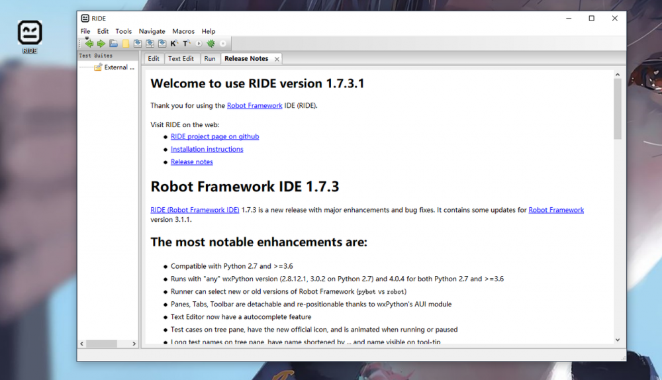Switch to the Run tab

210,59
